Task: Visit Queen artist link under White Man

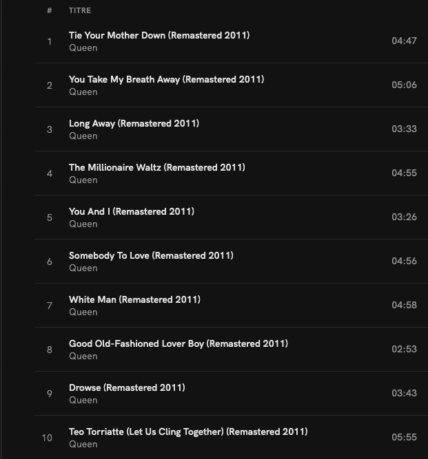Action: click(83, 312)
